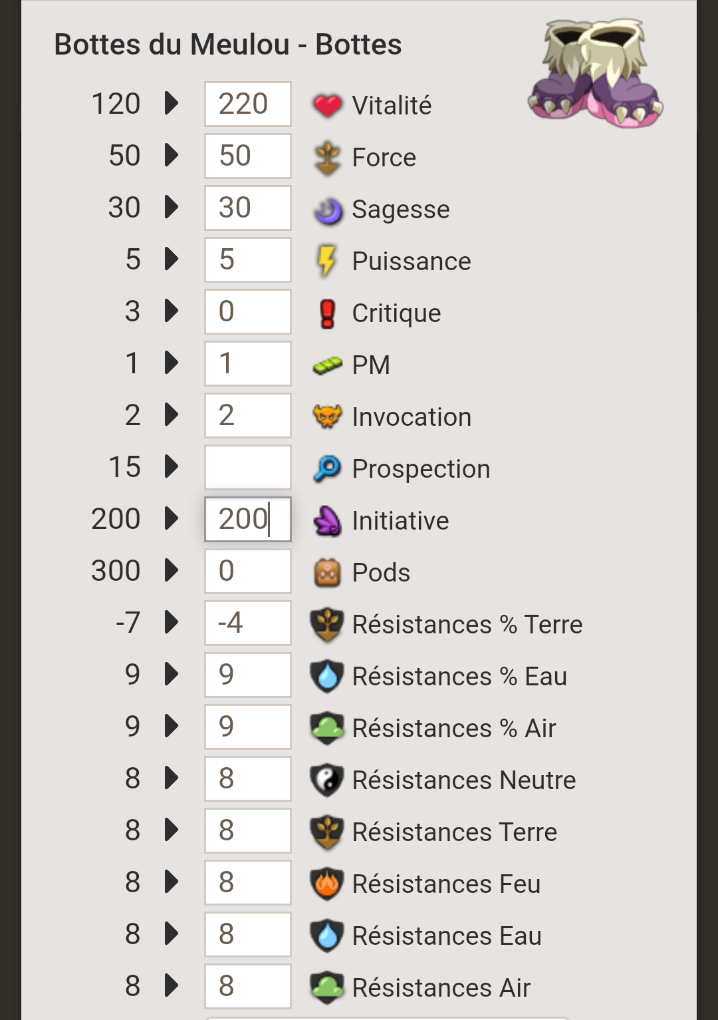Click the Résistances % Terre field showing -4
Viewport: 718px width, 1020px height.
click(248, 623)
